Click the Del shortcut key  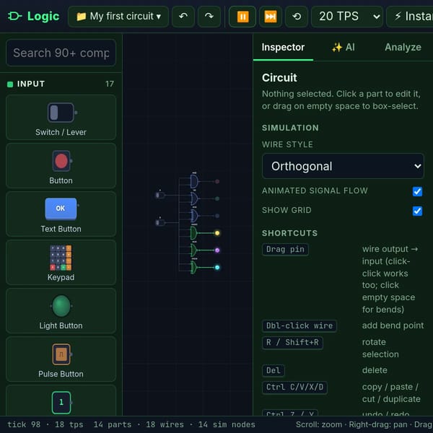[273, 371]
